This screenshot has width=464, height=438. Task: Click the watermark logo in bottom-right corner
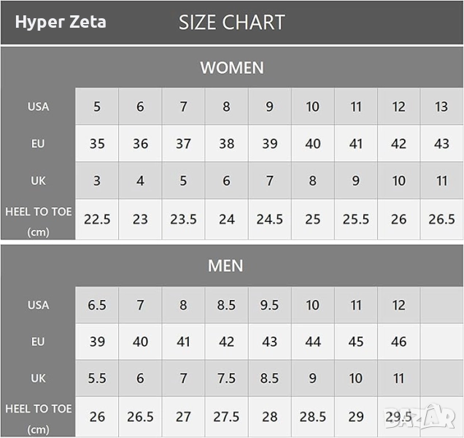[x=420, y=418]
